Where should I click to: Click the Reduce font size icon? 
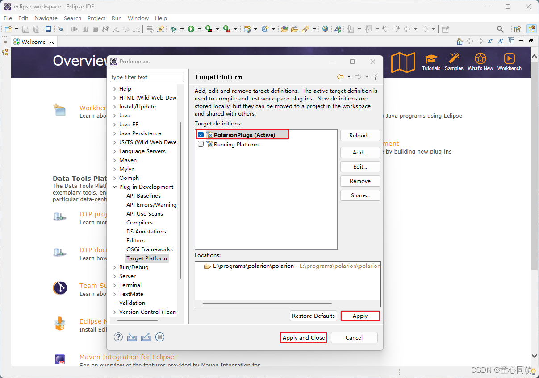[490, 41]
